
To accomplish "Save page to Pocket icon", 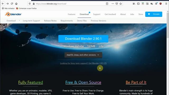I will pyautogui.click(x=117, y=4).
